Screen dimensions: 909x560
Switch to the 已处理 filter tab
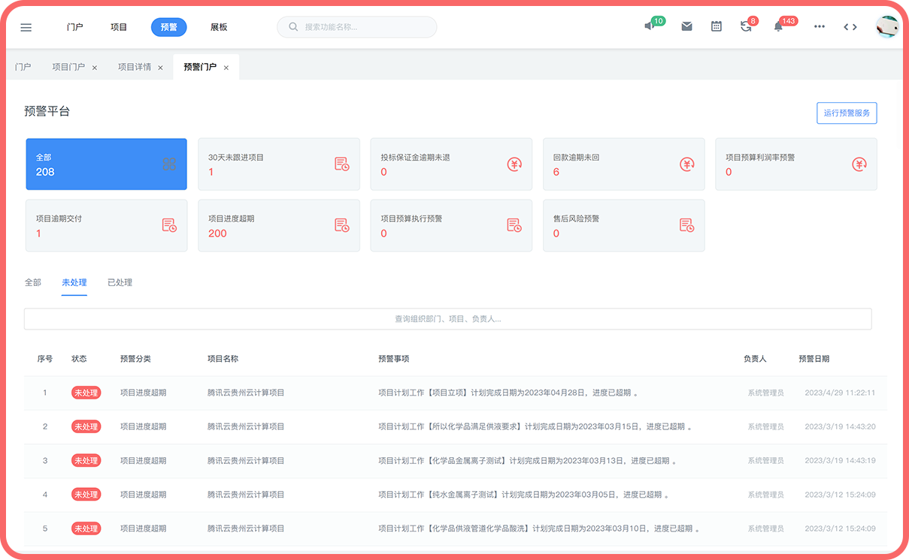pyautogui.click(x=120, y=282)
